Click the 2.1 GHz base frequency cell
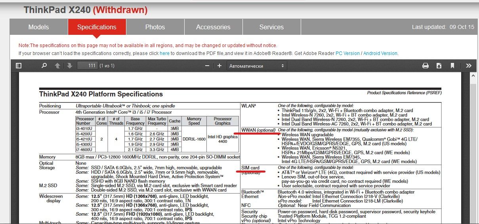Image resolution: width=479 pixels, height=224 pixels. coord(135,149)
